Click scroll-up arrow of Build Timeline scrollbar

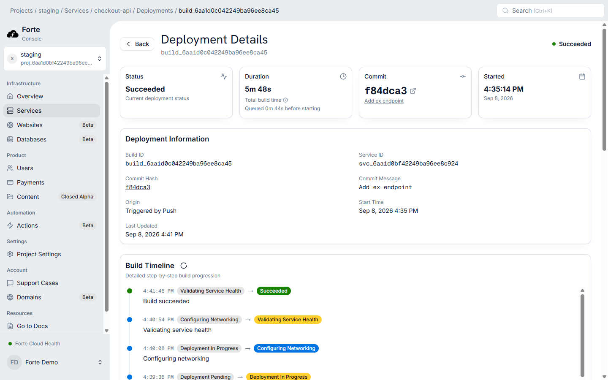tap(582, 290)
